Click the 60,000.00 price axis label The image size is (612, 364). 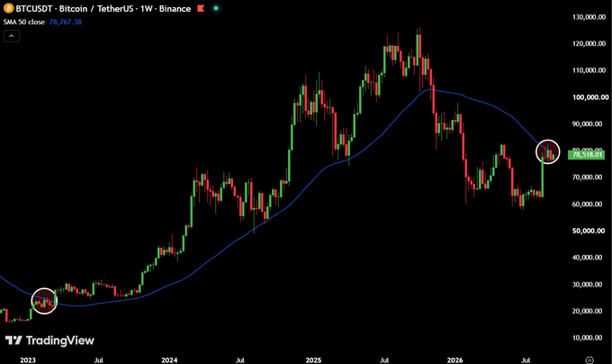pos(587,205)
